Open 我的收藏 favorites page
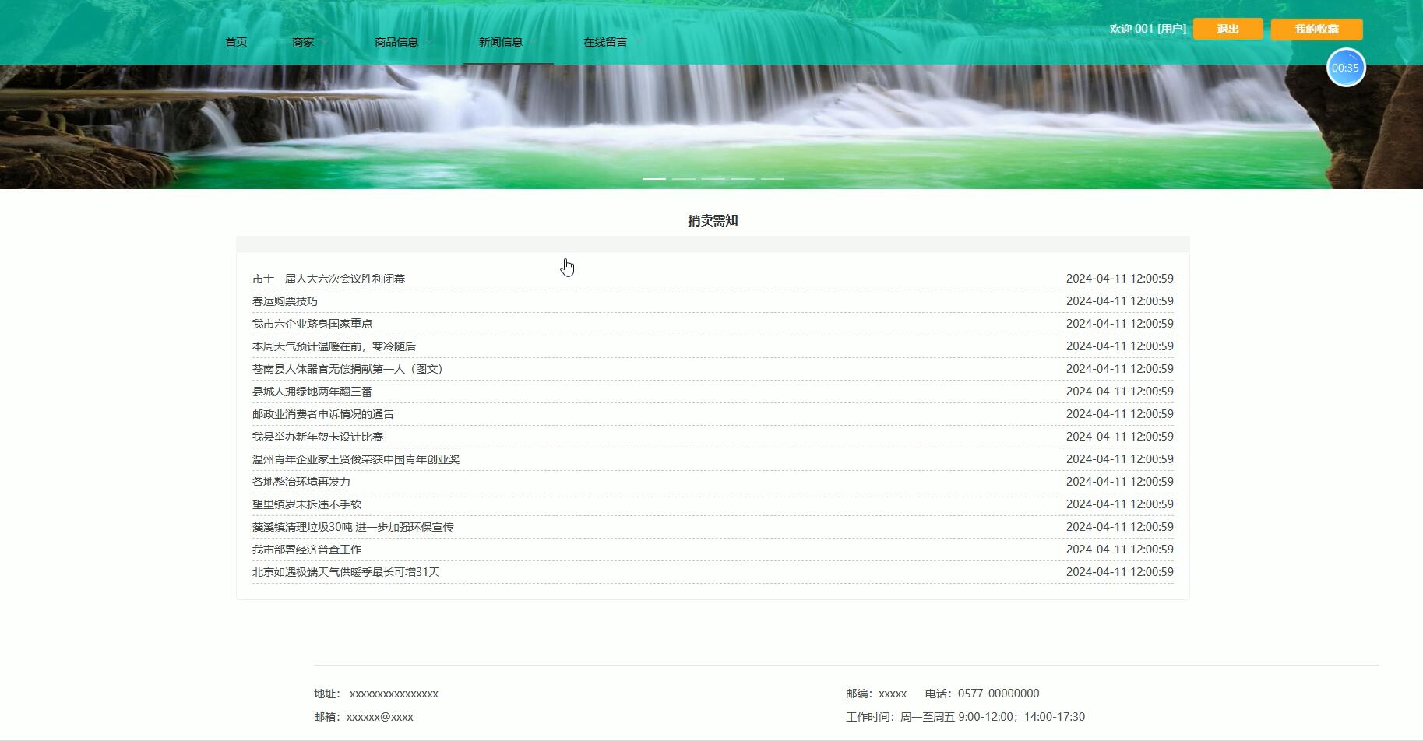The width and height of the screenshot is (1423, 741). coord(1316,29)
